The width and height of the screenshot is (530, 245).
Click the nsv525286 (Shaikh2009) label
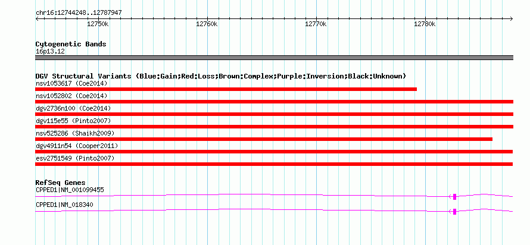(75, 133)
